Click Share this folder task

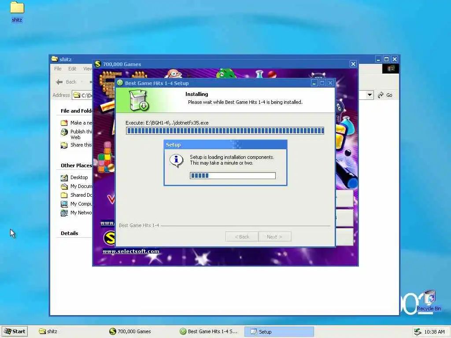[x=81, y=145]
